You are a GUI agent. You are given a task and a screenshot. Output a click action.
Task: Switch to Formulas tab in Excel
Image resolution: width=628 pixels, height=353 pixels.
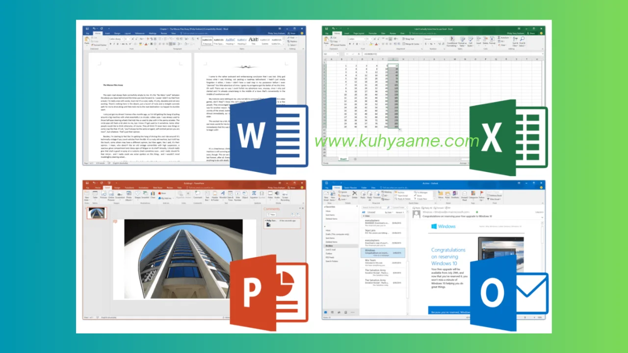[373, 33]
